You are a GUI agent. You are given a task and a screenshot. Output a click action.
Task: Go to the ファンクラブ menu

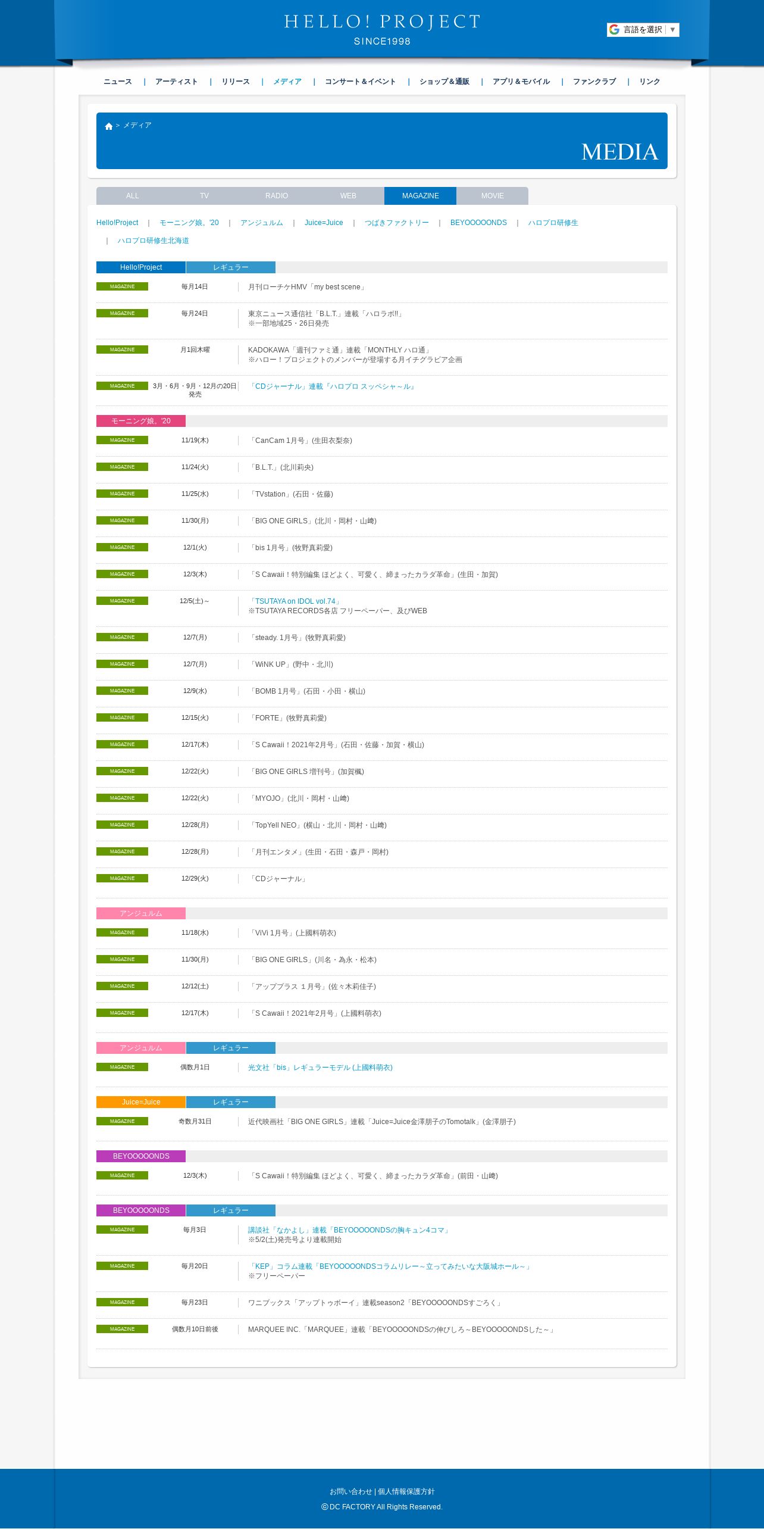594,82
